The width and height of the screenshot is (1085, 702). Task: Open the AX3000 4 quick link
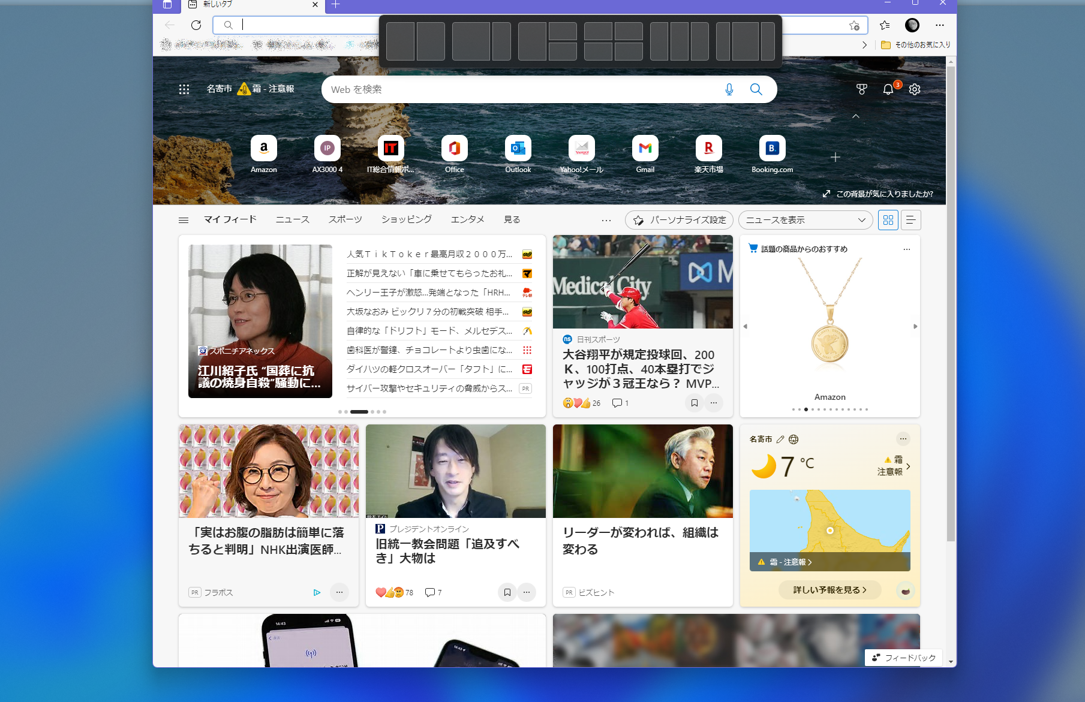[x=327, y=154]
